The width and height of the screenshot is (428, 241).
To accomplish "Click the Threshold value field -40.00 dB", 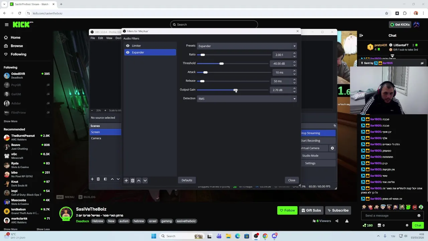I will point(282,63).
